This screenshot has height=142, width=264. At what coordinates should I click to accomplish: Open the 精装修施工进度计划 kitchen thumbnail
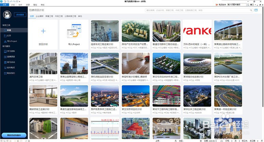(43, 96)
